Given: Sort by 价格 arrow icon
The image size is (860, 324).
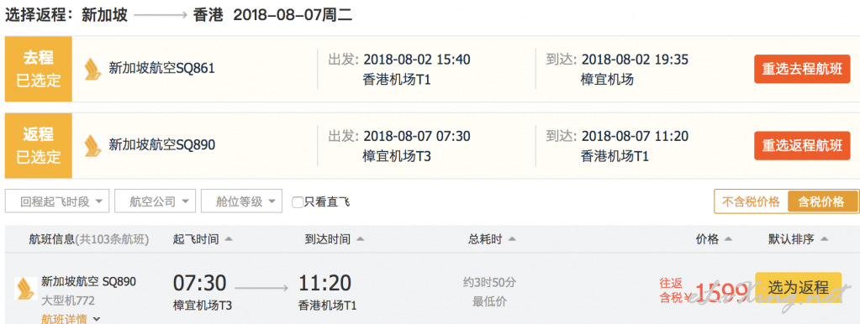Looking at the screenshot, I should coord(728,239).
